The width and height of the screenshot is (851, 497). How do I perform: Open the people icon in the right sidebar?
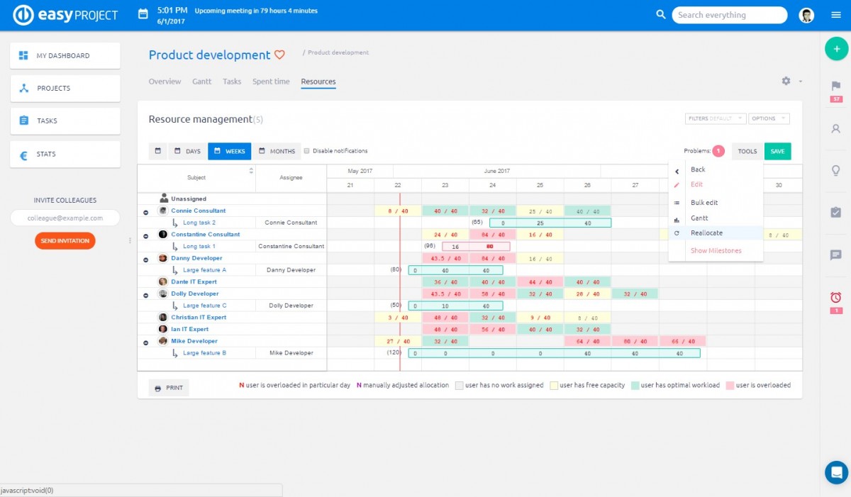[835, 129]
